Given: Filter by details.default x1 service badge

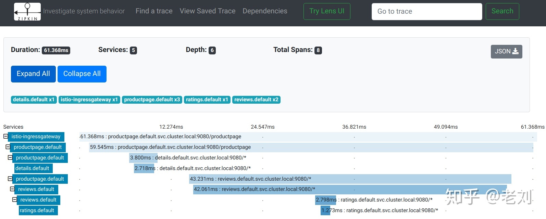Looking at the screenshot, I should tap(34, 100).
